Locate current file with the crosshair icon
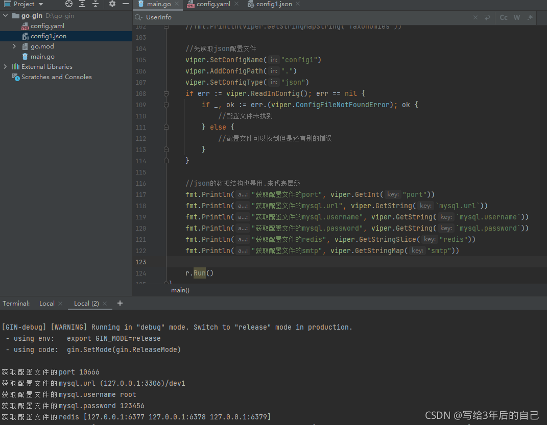The height and width of the screenshot is (425, 547). coord(68,4)
